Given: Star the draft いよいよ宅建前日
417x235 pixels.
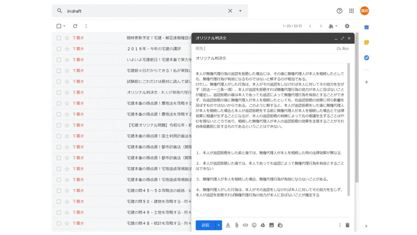Looking at the screenshot, I should click(x=67, y=60).
